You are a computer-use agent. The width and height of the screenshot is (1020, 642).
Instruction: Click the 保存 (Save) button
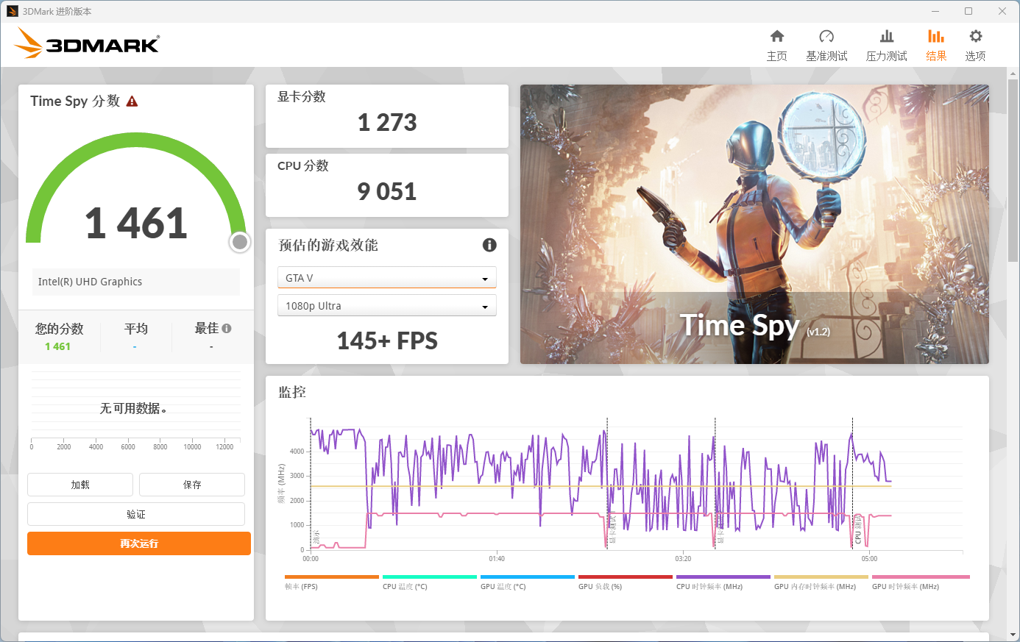(x=192, y=485)
